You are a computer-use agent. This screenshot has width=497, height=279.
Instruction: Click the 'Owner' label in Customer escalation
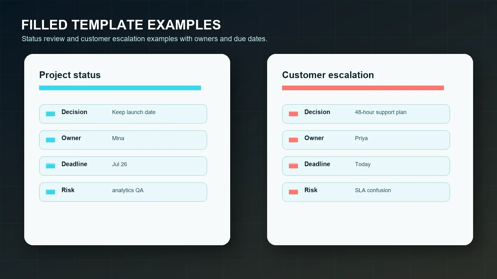tap(314, 138)
